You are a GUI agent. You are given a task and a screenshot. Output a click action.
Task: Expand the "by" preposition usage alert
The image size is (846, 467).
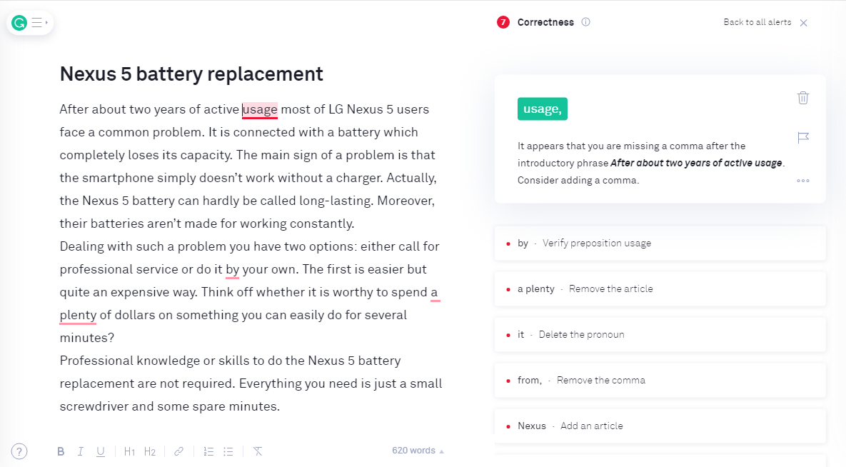(x=660, y=243)
